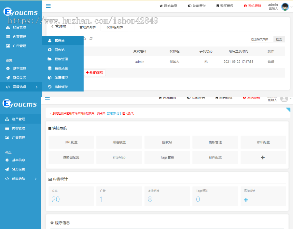Open 模板管理 quick nav tile

coord(215,142)
